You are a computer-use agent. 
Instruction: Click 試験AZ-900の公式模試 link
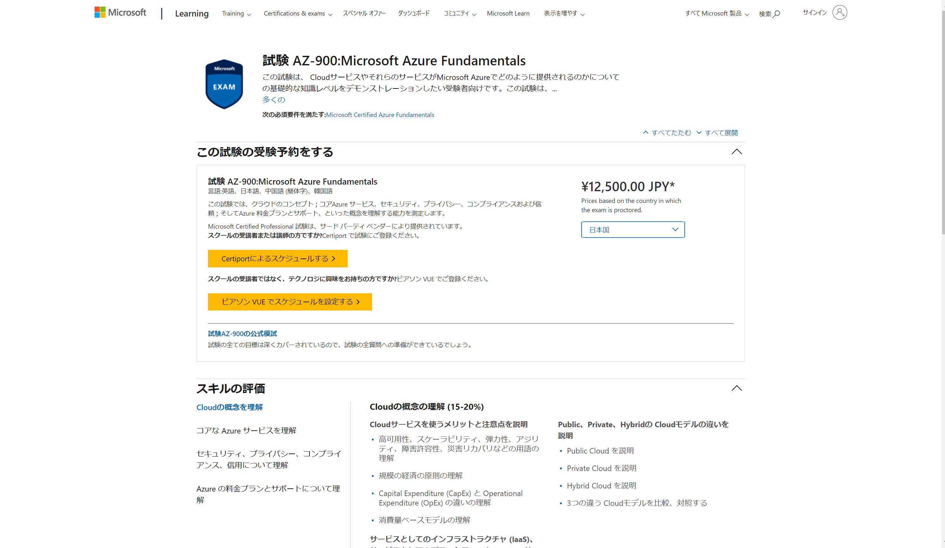[x=242, y=333]
